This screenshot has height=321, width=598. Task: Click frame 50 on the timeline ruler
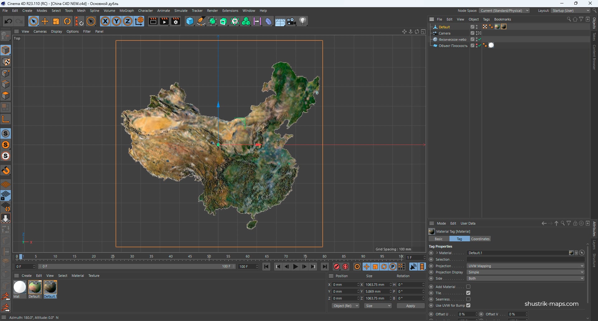(x=209, y=257)
